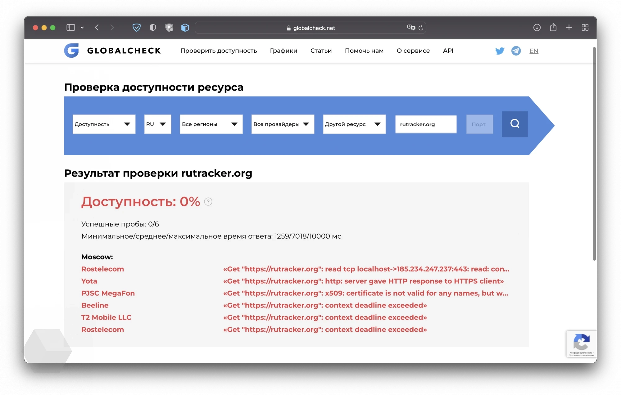
Task: Open the T2 Mobile context deadline exceeded message
Action: (325, 317)
